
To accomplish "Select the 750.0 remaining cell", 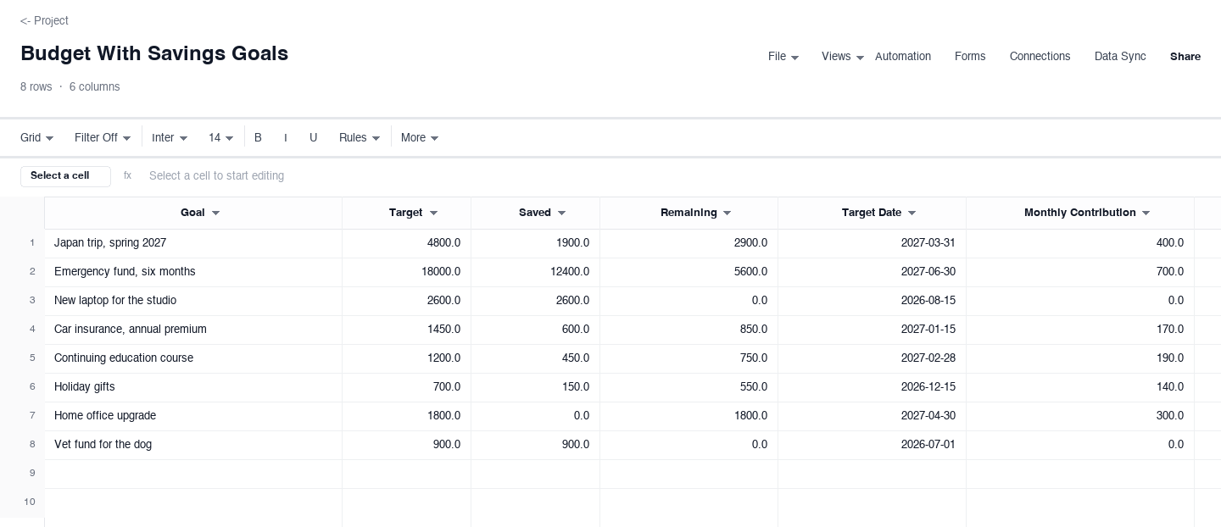I will coord(689,358).
